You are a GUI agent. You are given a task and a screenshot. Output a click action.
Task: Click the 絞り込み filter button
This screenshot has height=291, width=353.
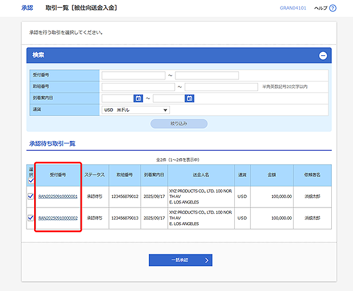coord(179,123)
